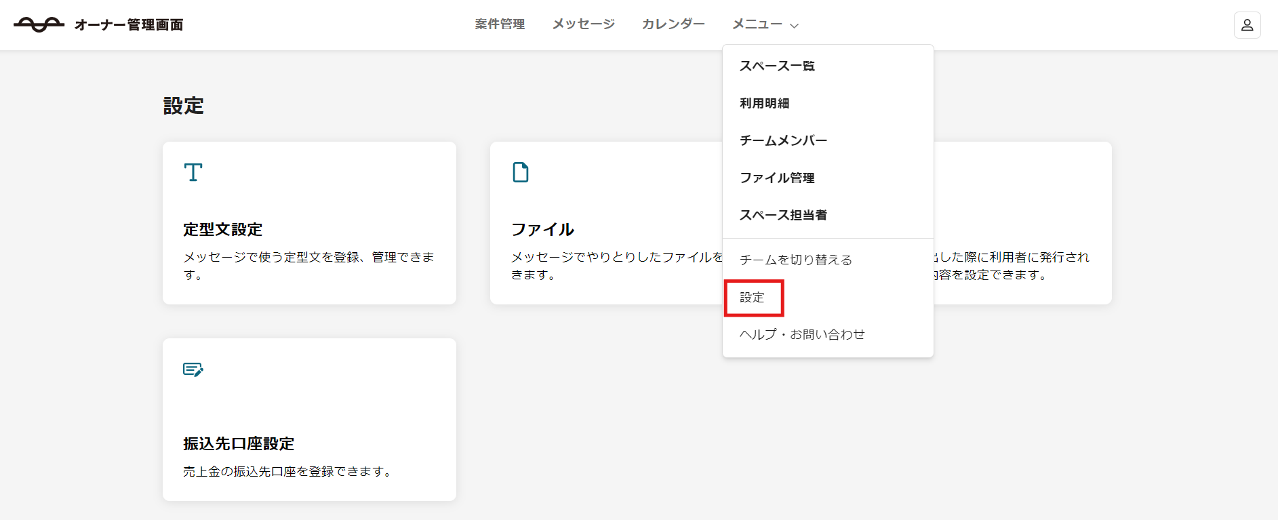
Task: Open 案件管理 in the top navigation
Action: [500, 24]
